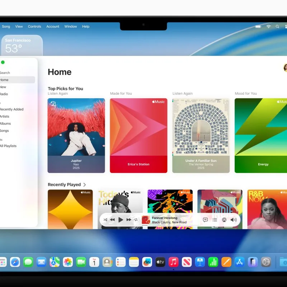Expand Recently Played with the chevron
This screenshot has height=287, width=287.
click(85, 185)
